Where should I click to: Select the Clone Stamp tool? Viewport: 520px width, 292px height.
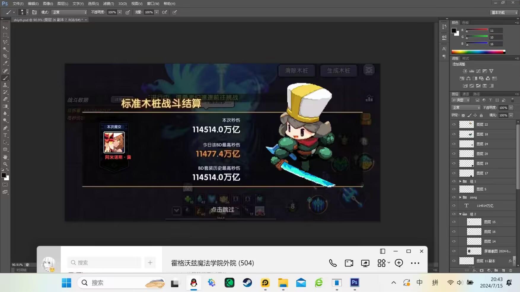pyautogui.click(x=5, y=85)
